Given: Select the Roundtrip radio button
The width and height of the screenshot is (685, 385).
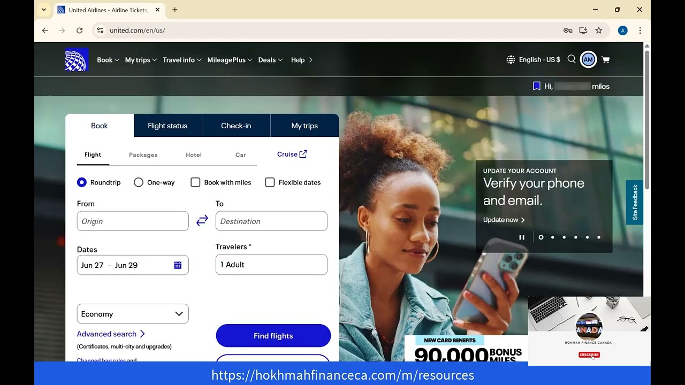Looking at the screenshot, I should click(x=81, y=182).
